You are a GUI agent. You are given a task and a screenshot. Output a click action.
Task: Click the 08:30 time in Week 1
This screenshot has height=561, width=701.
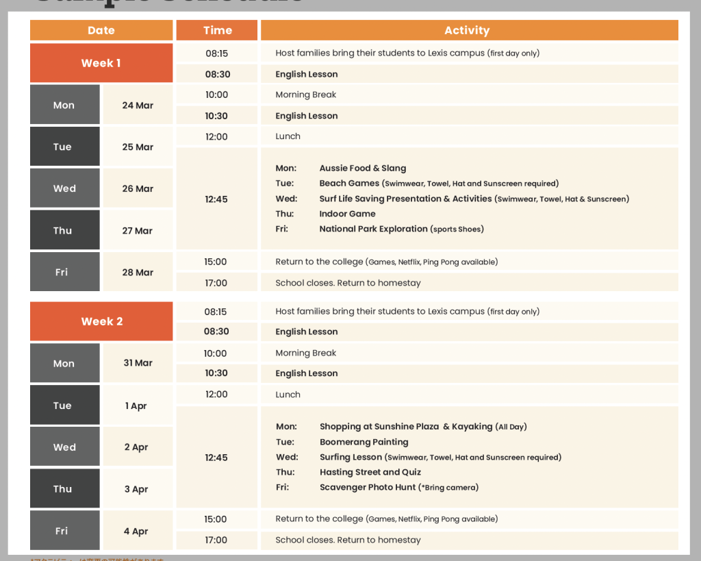pos(217,74)
